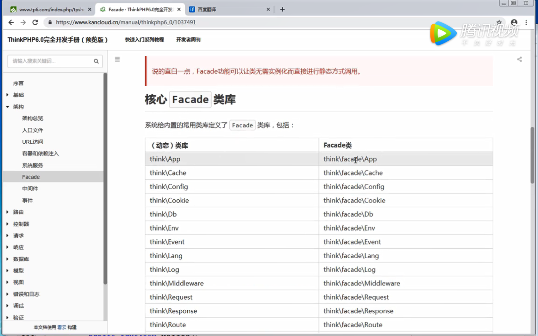The image size is (538, 336).
Task: Open a new browser tab
Action: coord(282,9)
